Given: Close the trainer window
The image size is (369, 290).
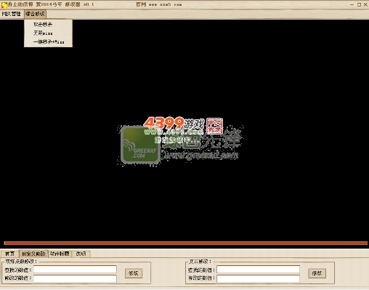Looking at the screenshot, I should coord(365,4).
